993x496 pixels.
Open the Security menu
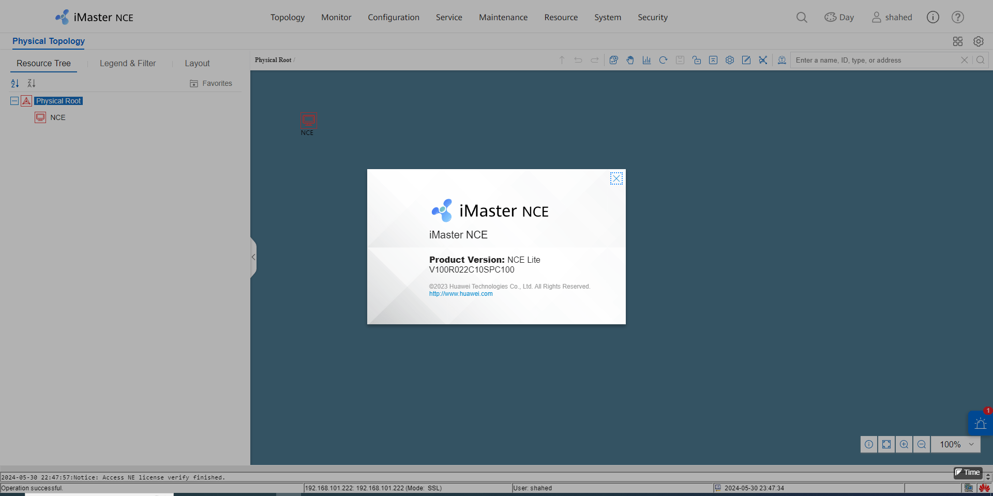pyautogui.click(x=653, y=17)
